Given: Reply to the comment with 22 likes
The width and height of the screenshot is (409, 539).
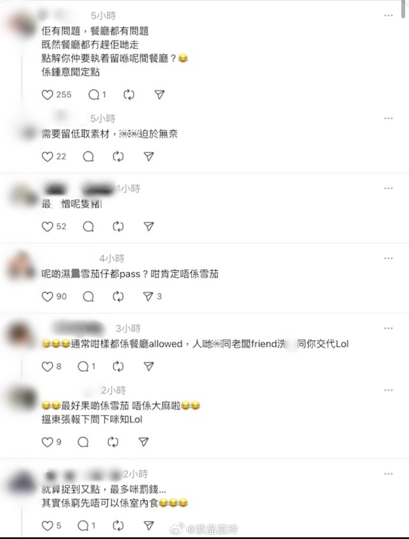Looking at the screenshot, I should [x=88, y=157].
